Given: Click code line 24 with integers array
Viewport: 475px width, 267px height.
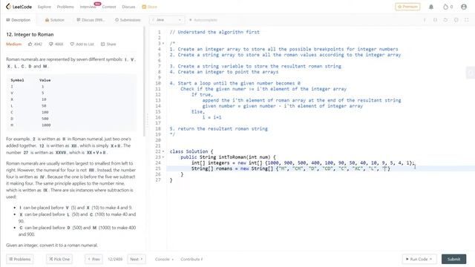Looking at the screenshot, I should pyautogui.click(x=303, y=163).
